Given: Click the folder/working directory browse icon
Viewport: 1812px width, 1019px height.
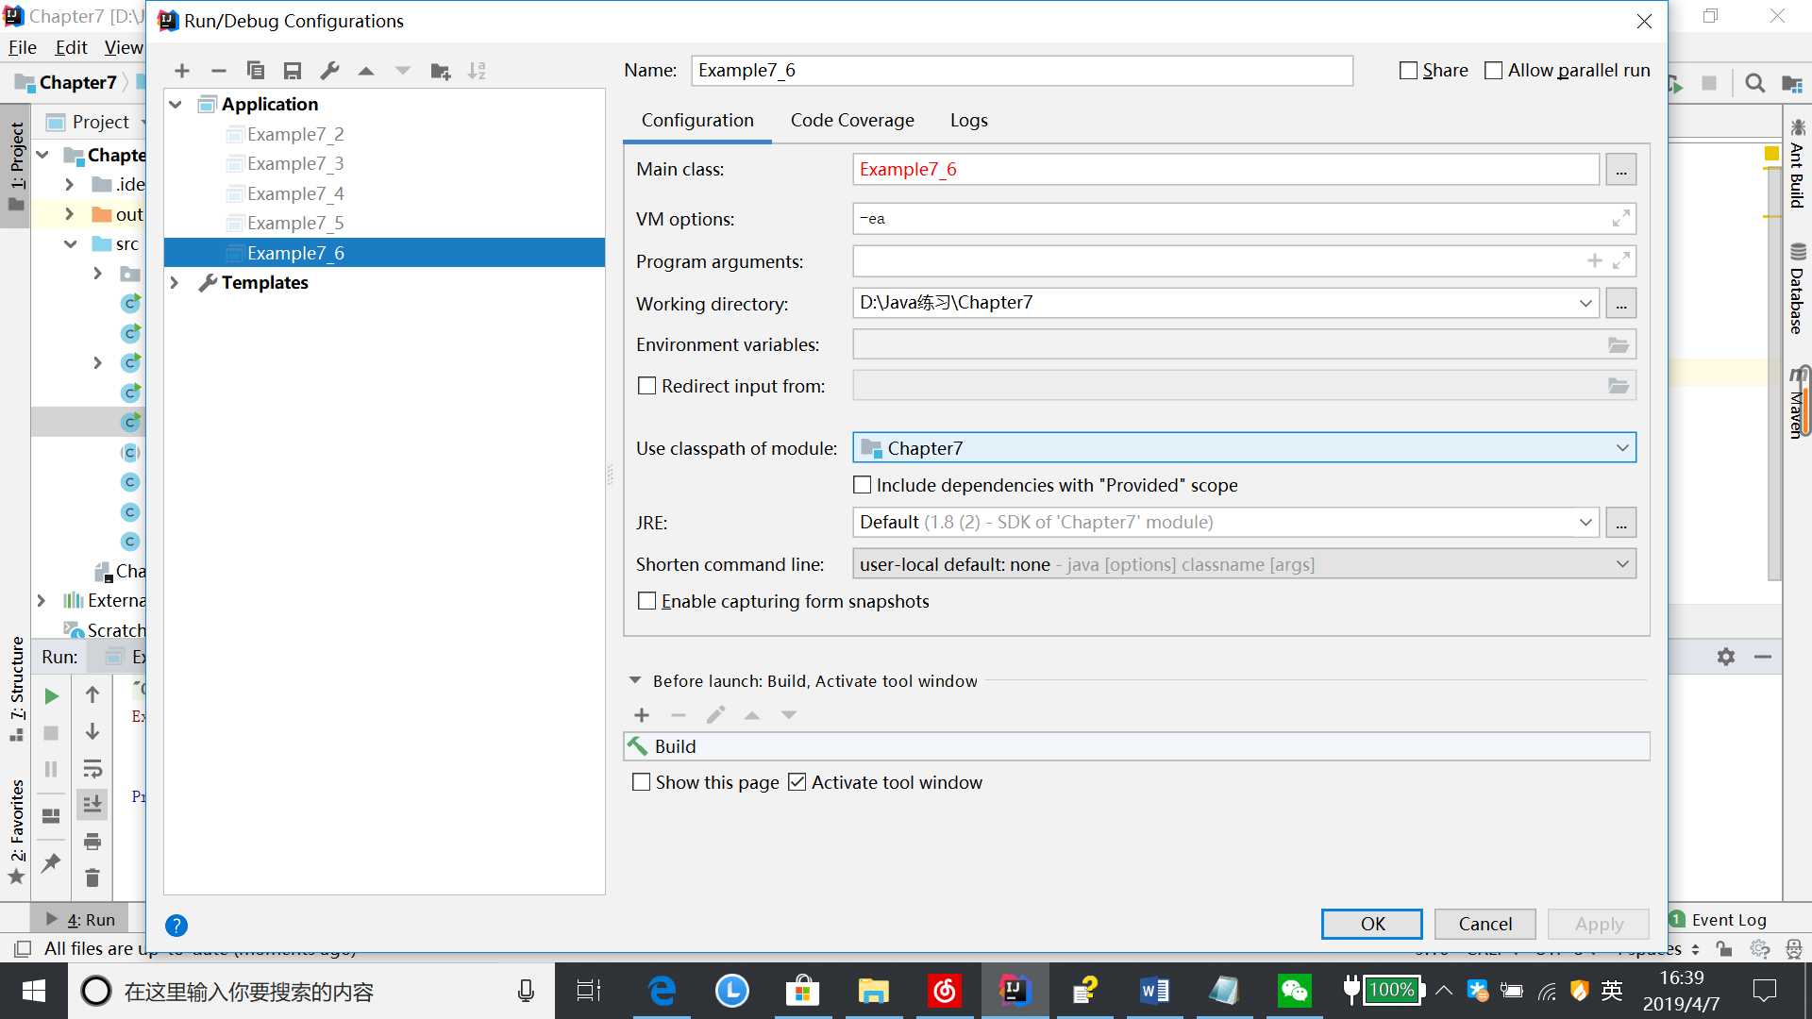Looking at the screenshot, I should (1620, 302).
